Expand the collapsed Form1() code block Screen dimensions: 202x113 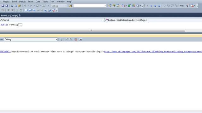[20, 25]
